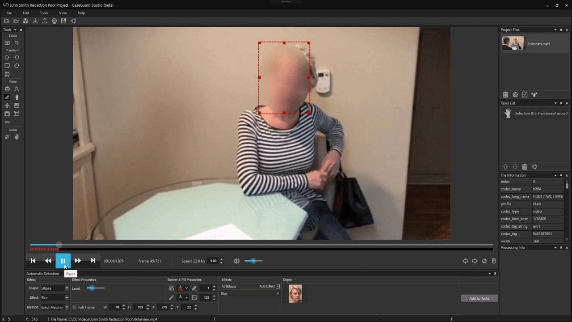Open the red border color dropdown arrow

pyautogui.click(x=186, y=288)
